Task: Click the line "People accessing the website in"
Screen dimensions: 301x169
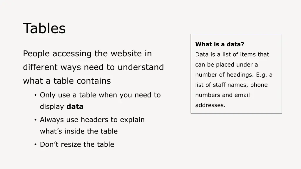Action: click(87, 54)
